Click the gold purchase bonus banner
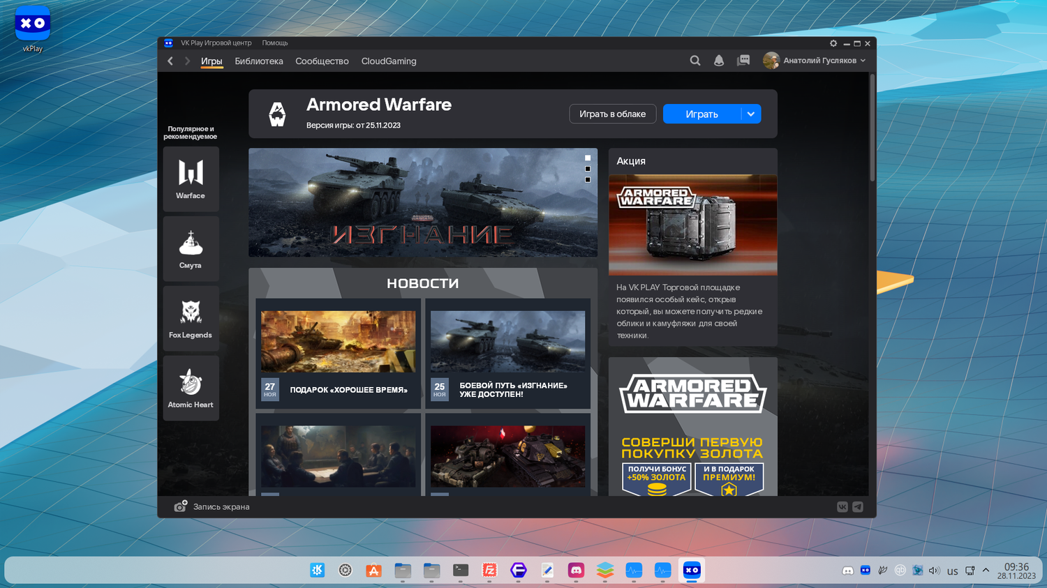Viewport: 1047px width, 588px height. point(693,427)
